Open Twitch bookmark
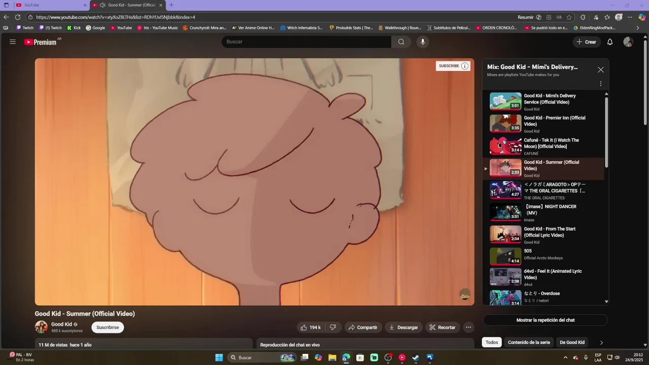 25,28
